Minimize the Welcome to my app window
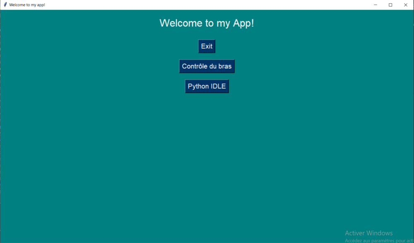The width and height of the screenshot is (414, 243). [375, 5]
